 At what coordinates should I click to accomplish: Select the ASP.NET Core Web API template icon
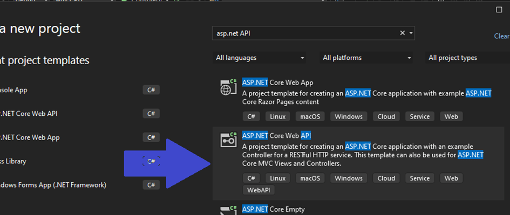pyautogui.click(x=228, y=140)
